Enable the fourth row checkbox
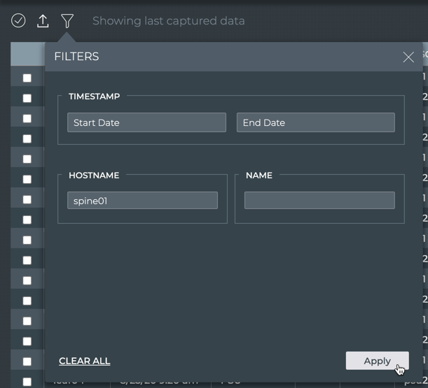Image resolution: width=428 pixels, height=388 pixels. click(27, 139)
